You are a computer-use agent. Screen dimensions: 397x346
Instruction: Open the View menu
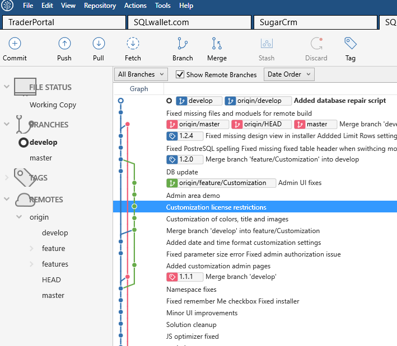[68, 6]
